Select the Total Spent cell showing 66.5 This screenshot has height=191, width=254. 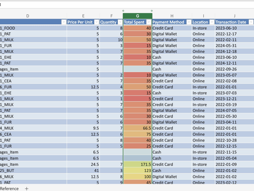137,128
